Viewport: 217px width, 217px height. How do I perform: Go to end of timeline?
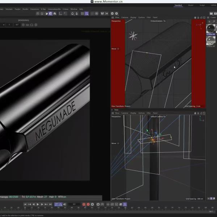point(51,204)
